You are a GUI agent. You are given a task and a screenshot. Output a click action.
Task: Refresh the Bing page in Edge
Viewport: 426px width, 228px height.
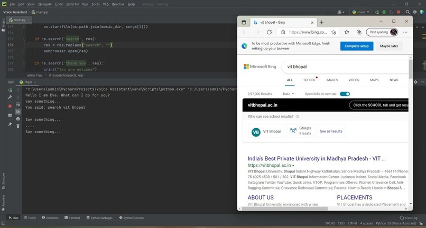(269, 32)
